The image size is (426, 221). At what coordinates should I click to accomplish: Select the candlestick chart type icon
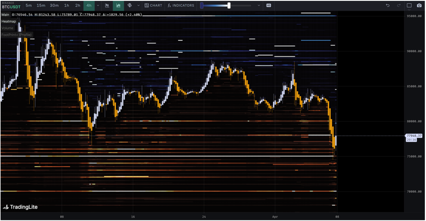[107, 5]
